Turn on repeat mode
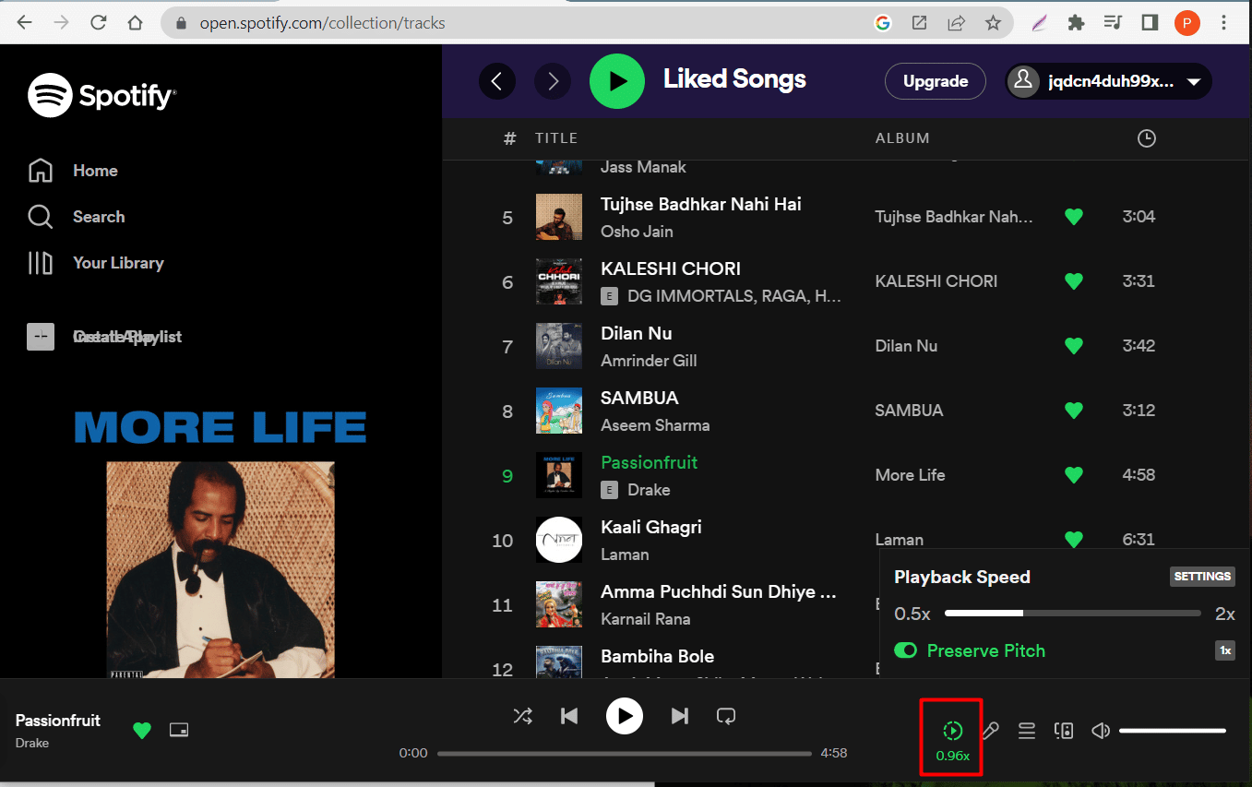Viewport: 1252px width, 787px height. tap(726, 715)
